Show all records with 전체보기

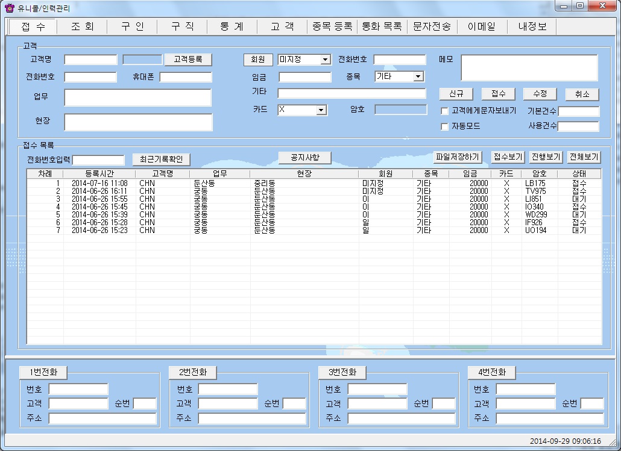584,157
